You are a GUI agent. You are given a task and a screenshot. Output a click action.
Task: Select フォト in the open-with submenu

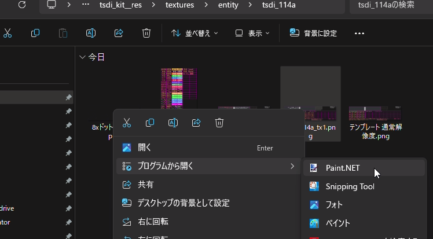[x=334, y=205]
